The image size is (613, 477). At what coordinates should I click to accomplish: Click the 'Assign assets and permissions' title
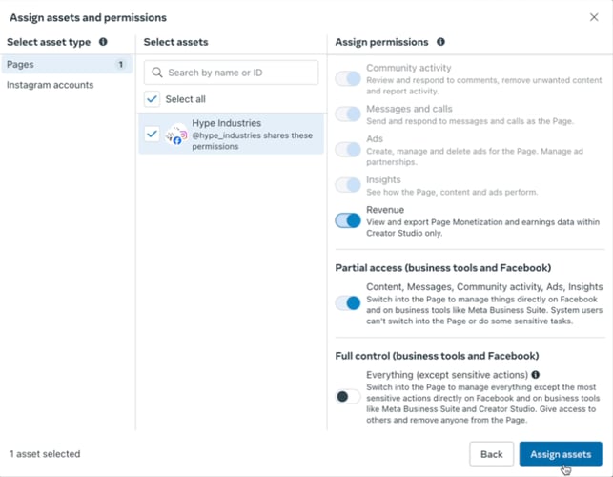click(88, 17)
